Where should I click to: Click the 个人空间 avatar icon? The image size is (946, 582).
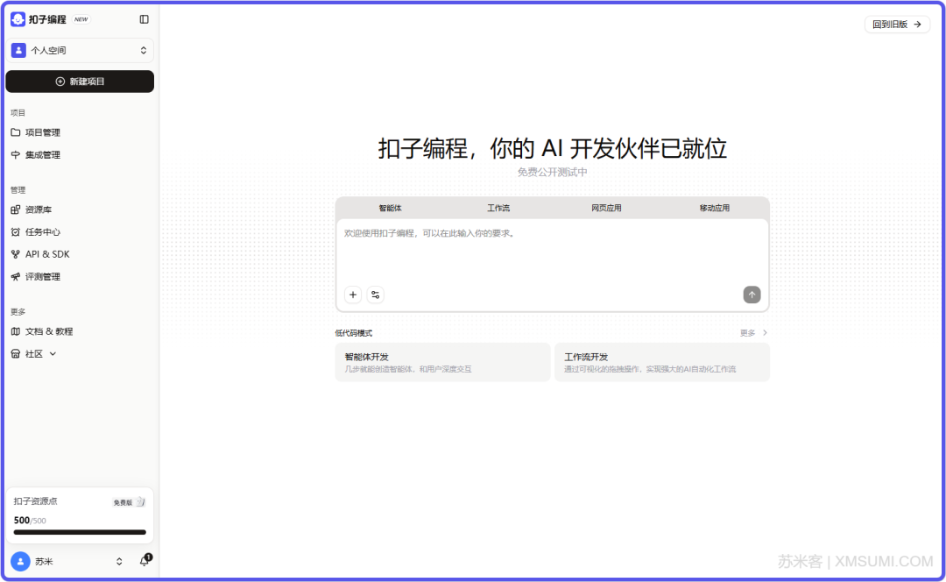pos(18,50)
